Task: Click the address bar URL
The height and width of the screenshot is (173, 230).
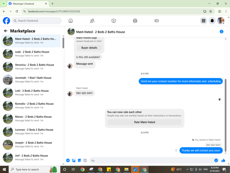Action: 54,12
